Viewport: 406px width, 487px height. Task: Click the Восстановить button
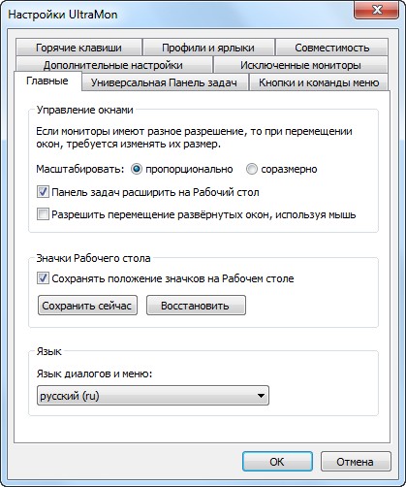click(x=196, y=306)
